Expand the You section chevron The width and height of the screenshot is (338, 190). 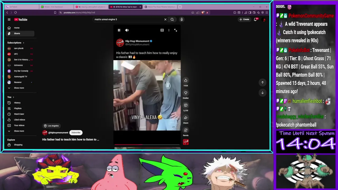coord(13,97)
